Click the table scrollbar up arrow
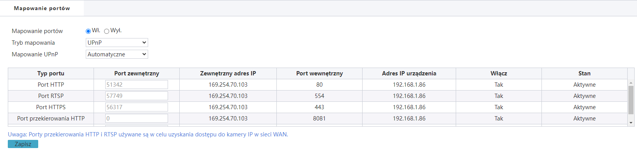The width and height of the screenshot is (637, 150). coord(631,83)
